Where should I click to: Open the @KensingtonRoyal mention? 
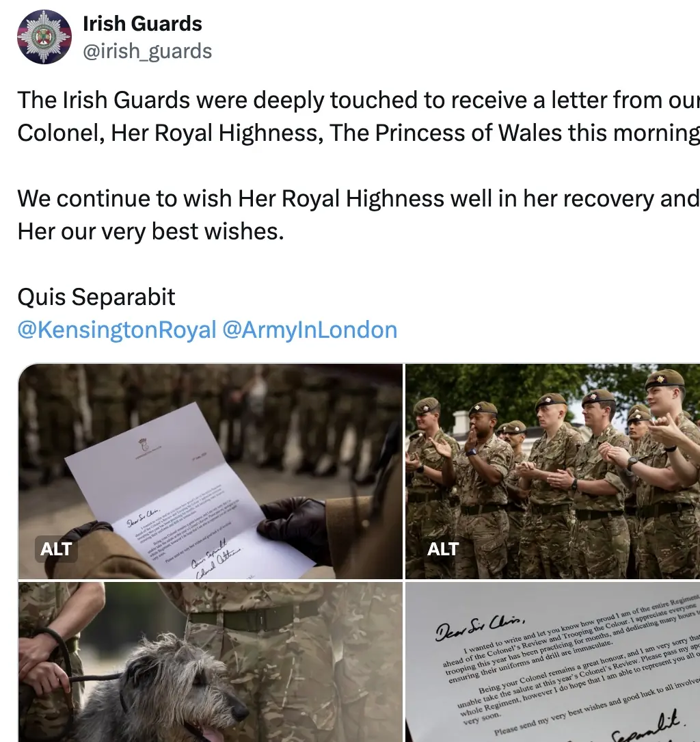coord(117,330)
